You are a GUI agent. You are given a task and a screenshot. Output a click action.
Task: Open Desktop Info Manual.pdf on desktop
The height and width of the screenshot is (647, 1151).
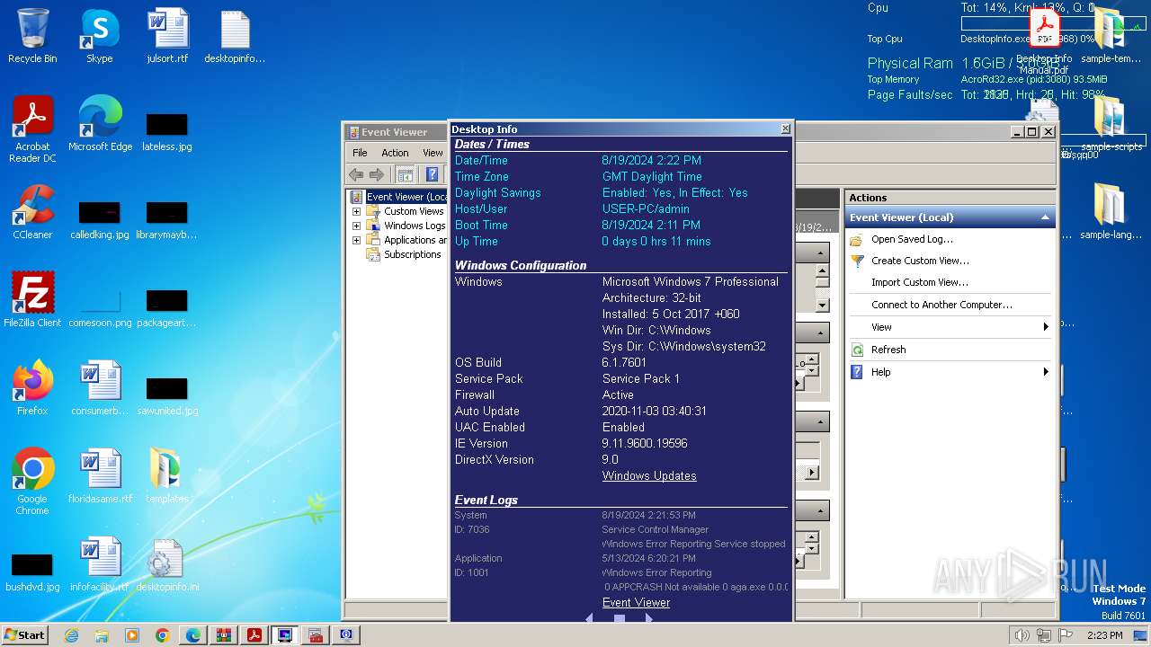(x=1044, y=41)
